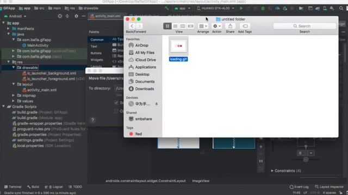Open the TODO tool window
This screenshot has height=195, width=348.
pos(75,187)
